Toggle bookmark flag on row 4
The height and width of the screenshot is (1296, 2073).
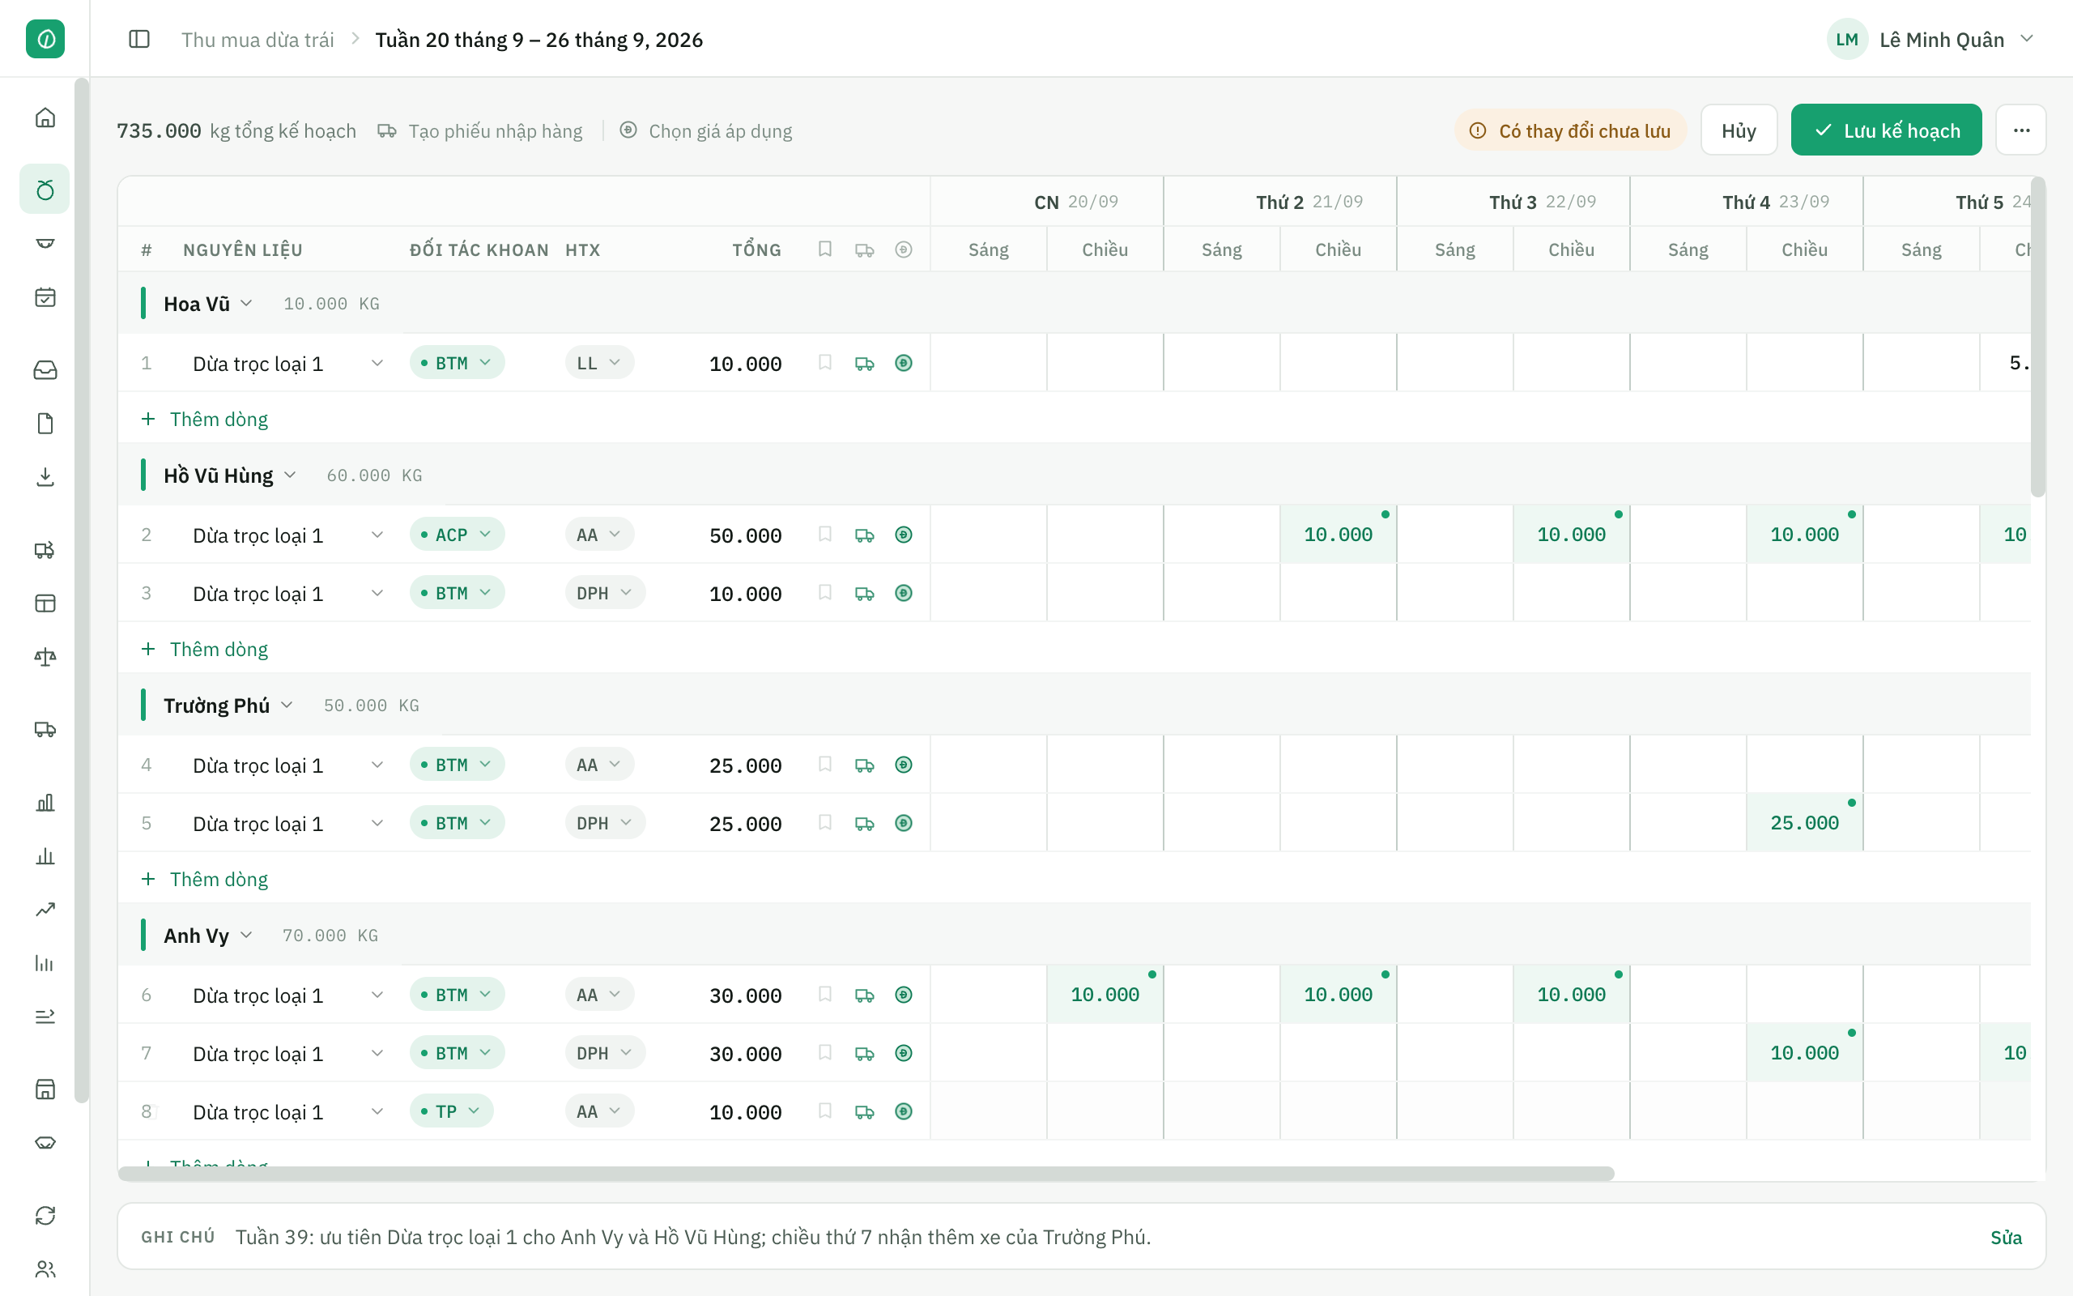coord(825,764)
